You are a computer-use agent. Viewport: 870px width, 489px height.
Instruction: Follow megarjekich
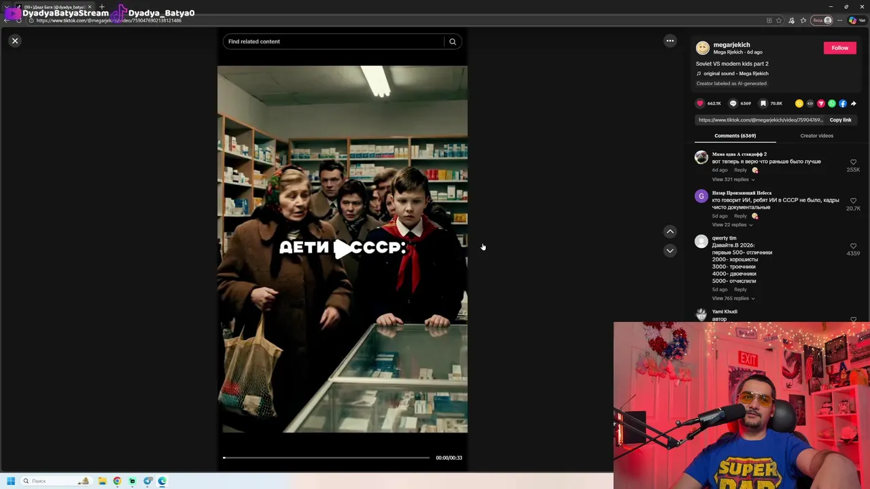tap(840, 48)
